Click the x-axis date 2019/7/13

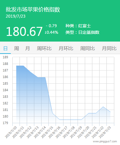(32, 132)
